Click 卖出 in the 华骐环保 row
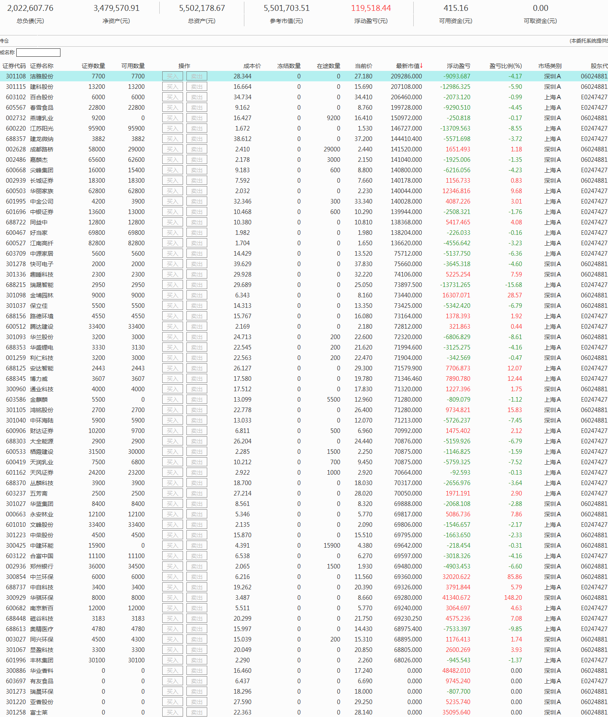 point(197,598)
